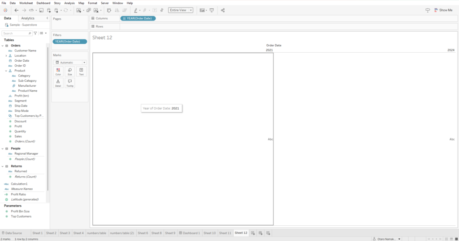Switch to the Analytics pane tab
This screenshot has width=459, height=241.
[28, 18]
